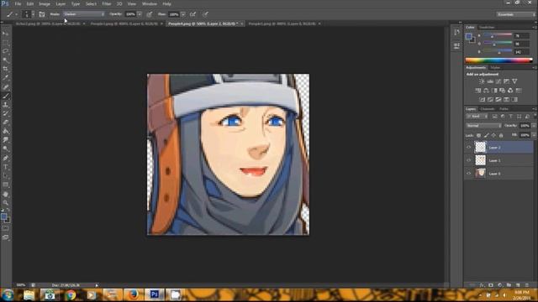This screenshot has width=538, height=302.
Task: Click the red R color slider
Action: click(x=498, y=35)
